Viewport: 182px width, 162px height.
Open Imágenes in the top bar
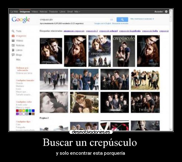pos(25,12)
